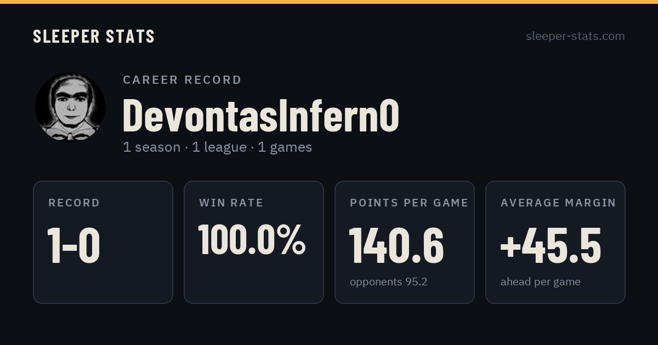Open the RECORD stat card
This screenshot has height=345, width=658.
103,242
